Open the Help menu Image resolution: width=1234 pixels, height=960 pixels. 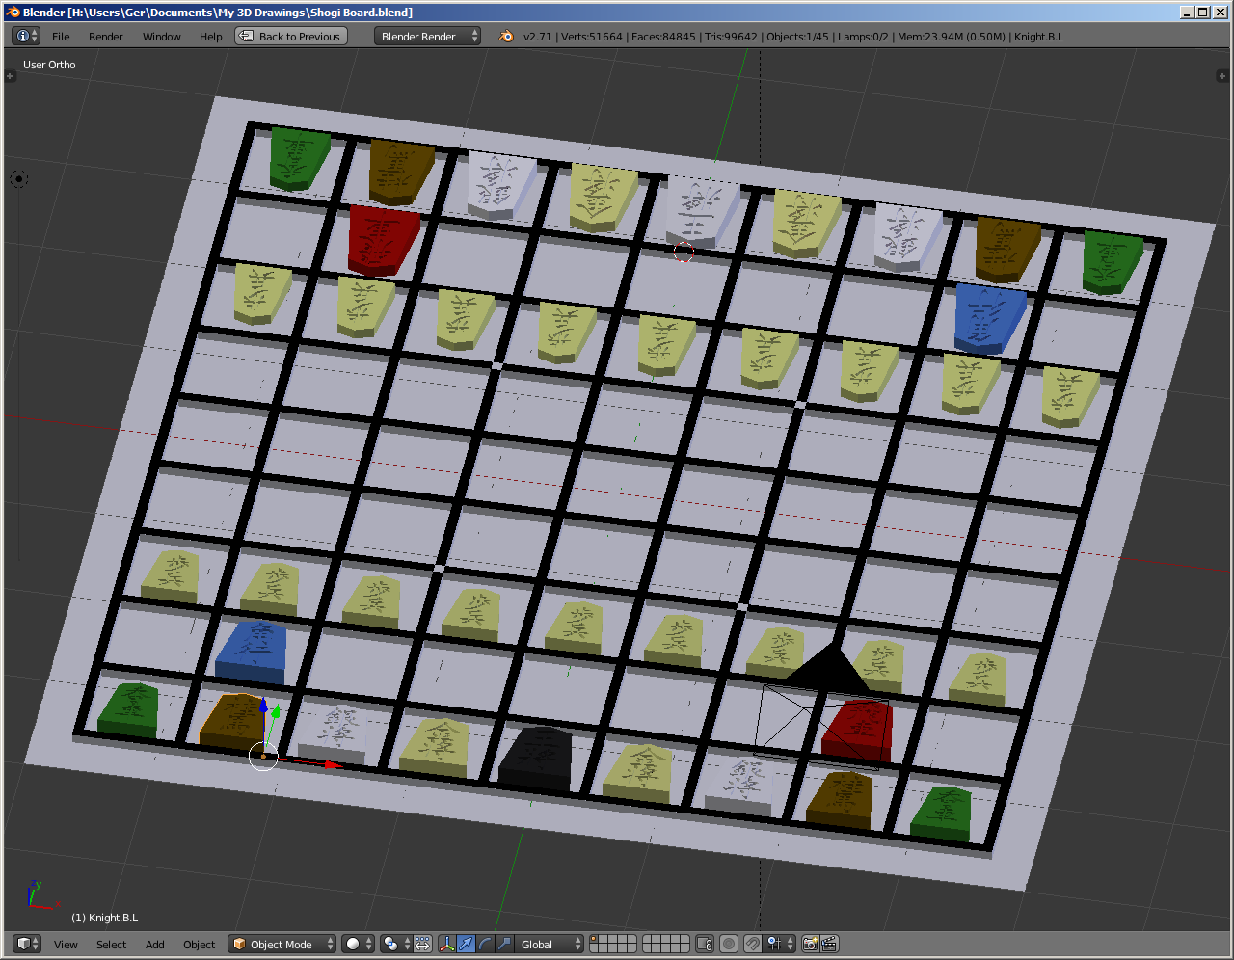(x=210, y=37)
